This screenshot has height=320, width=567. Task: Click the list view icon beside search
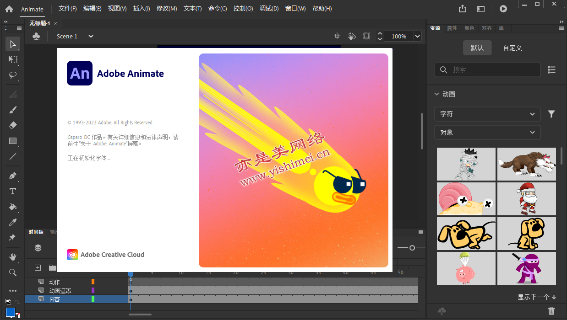[551, 69]
